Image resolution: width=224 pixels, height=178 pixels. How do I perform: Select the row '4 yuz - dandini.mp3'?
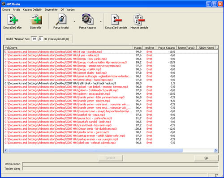[111, 52]
